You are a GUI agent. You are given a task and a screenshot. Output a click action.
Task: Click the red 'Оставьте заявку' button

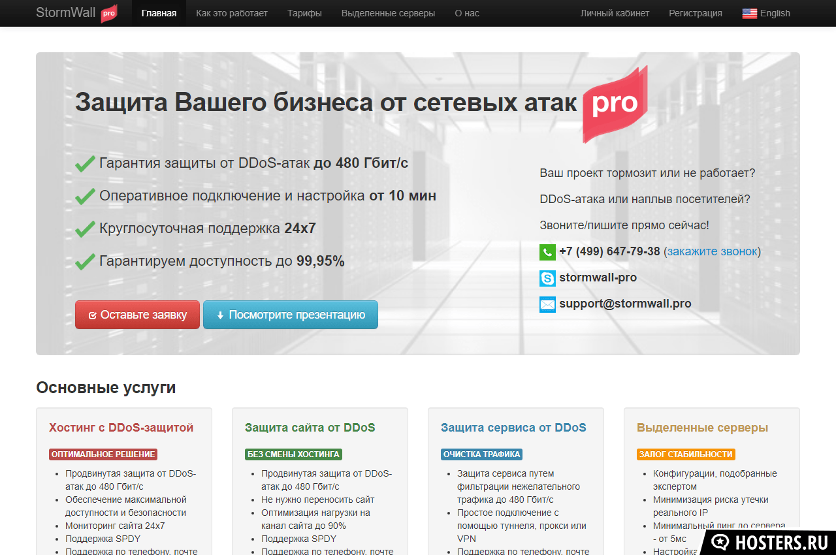137,314
